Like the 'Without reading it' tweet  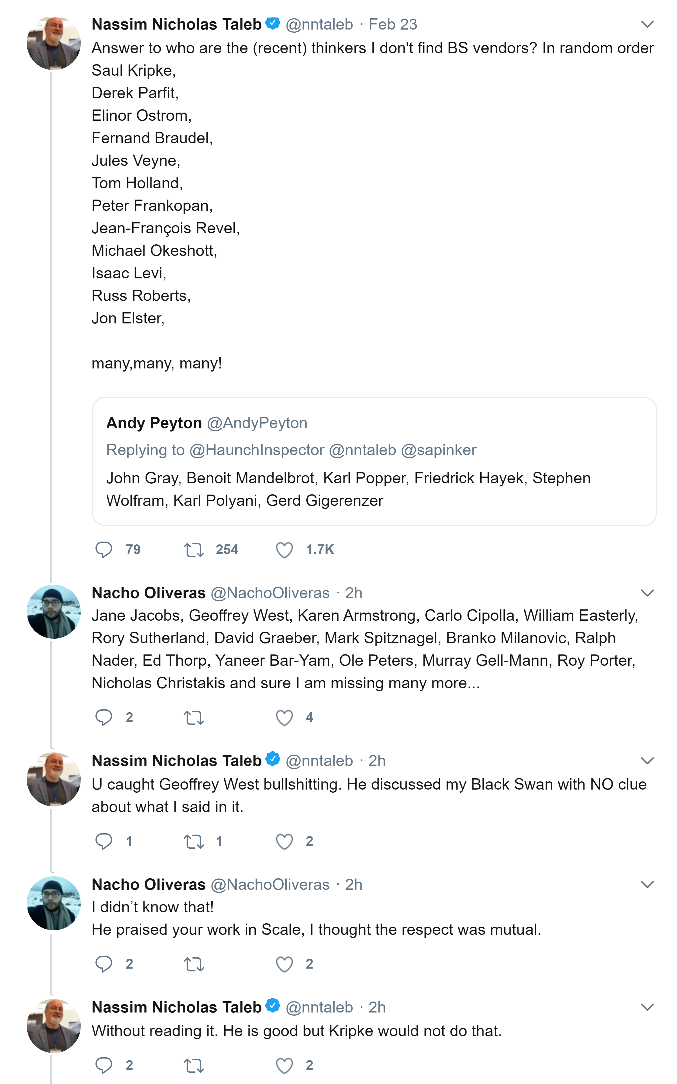[x=284, y=1065]
